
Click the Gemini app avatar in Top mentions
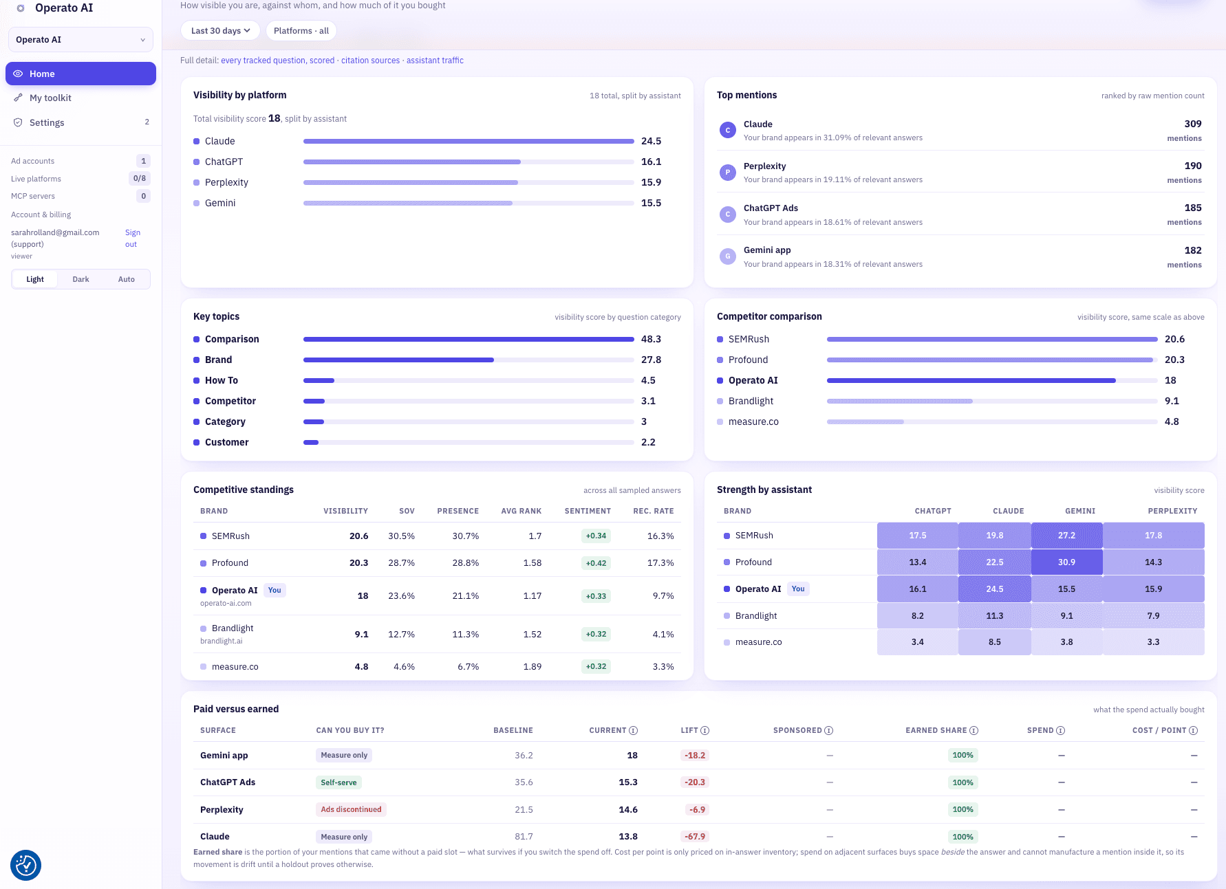[x=728, y=256]
